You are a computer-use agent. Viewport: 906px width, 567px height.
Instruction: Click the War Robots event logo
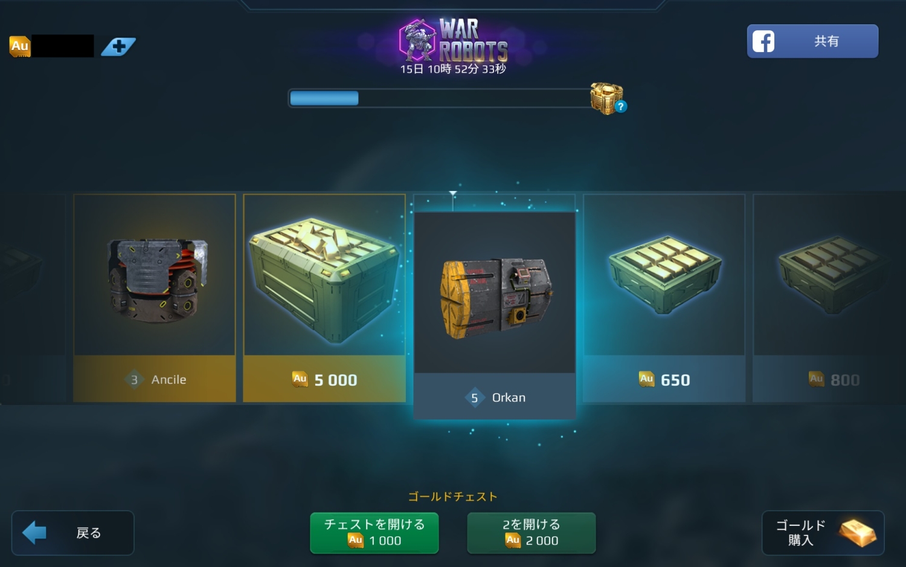453,41
